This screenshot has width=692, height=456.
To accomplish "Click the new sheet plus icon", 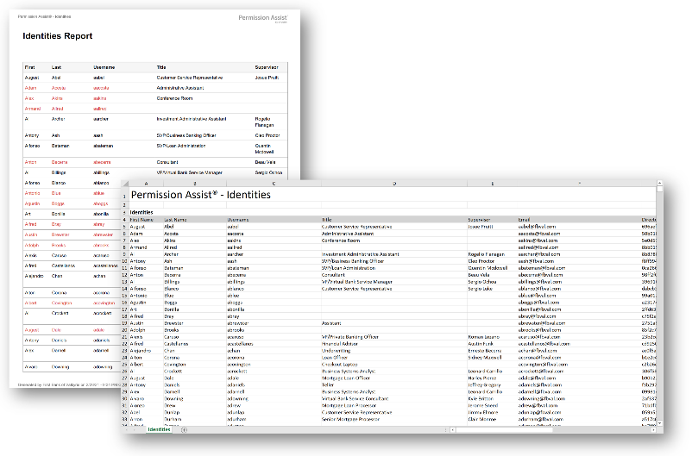I will click(x=184, y=429).
